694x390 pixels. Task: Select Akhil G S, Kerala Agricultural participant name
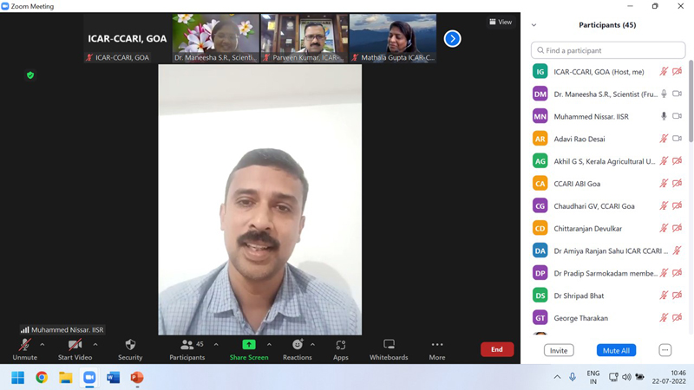pos(605,161)
